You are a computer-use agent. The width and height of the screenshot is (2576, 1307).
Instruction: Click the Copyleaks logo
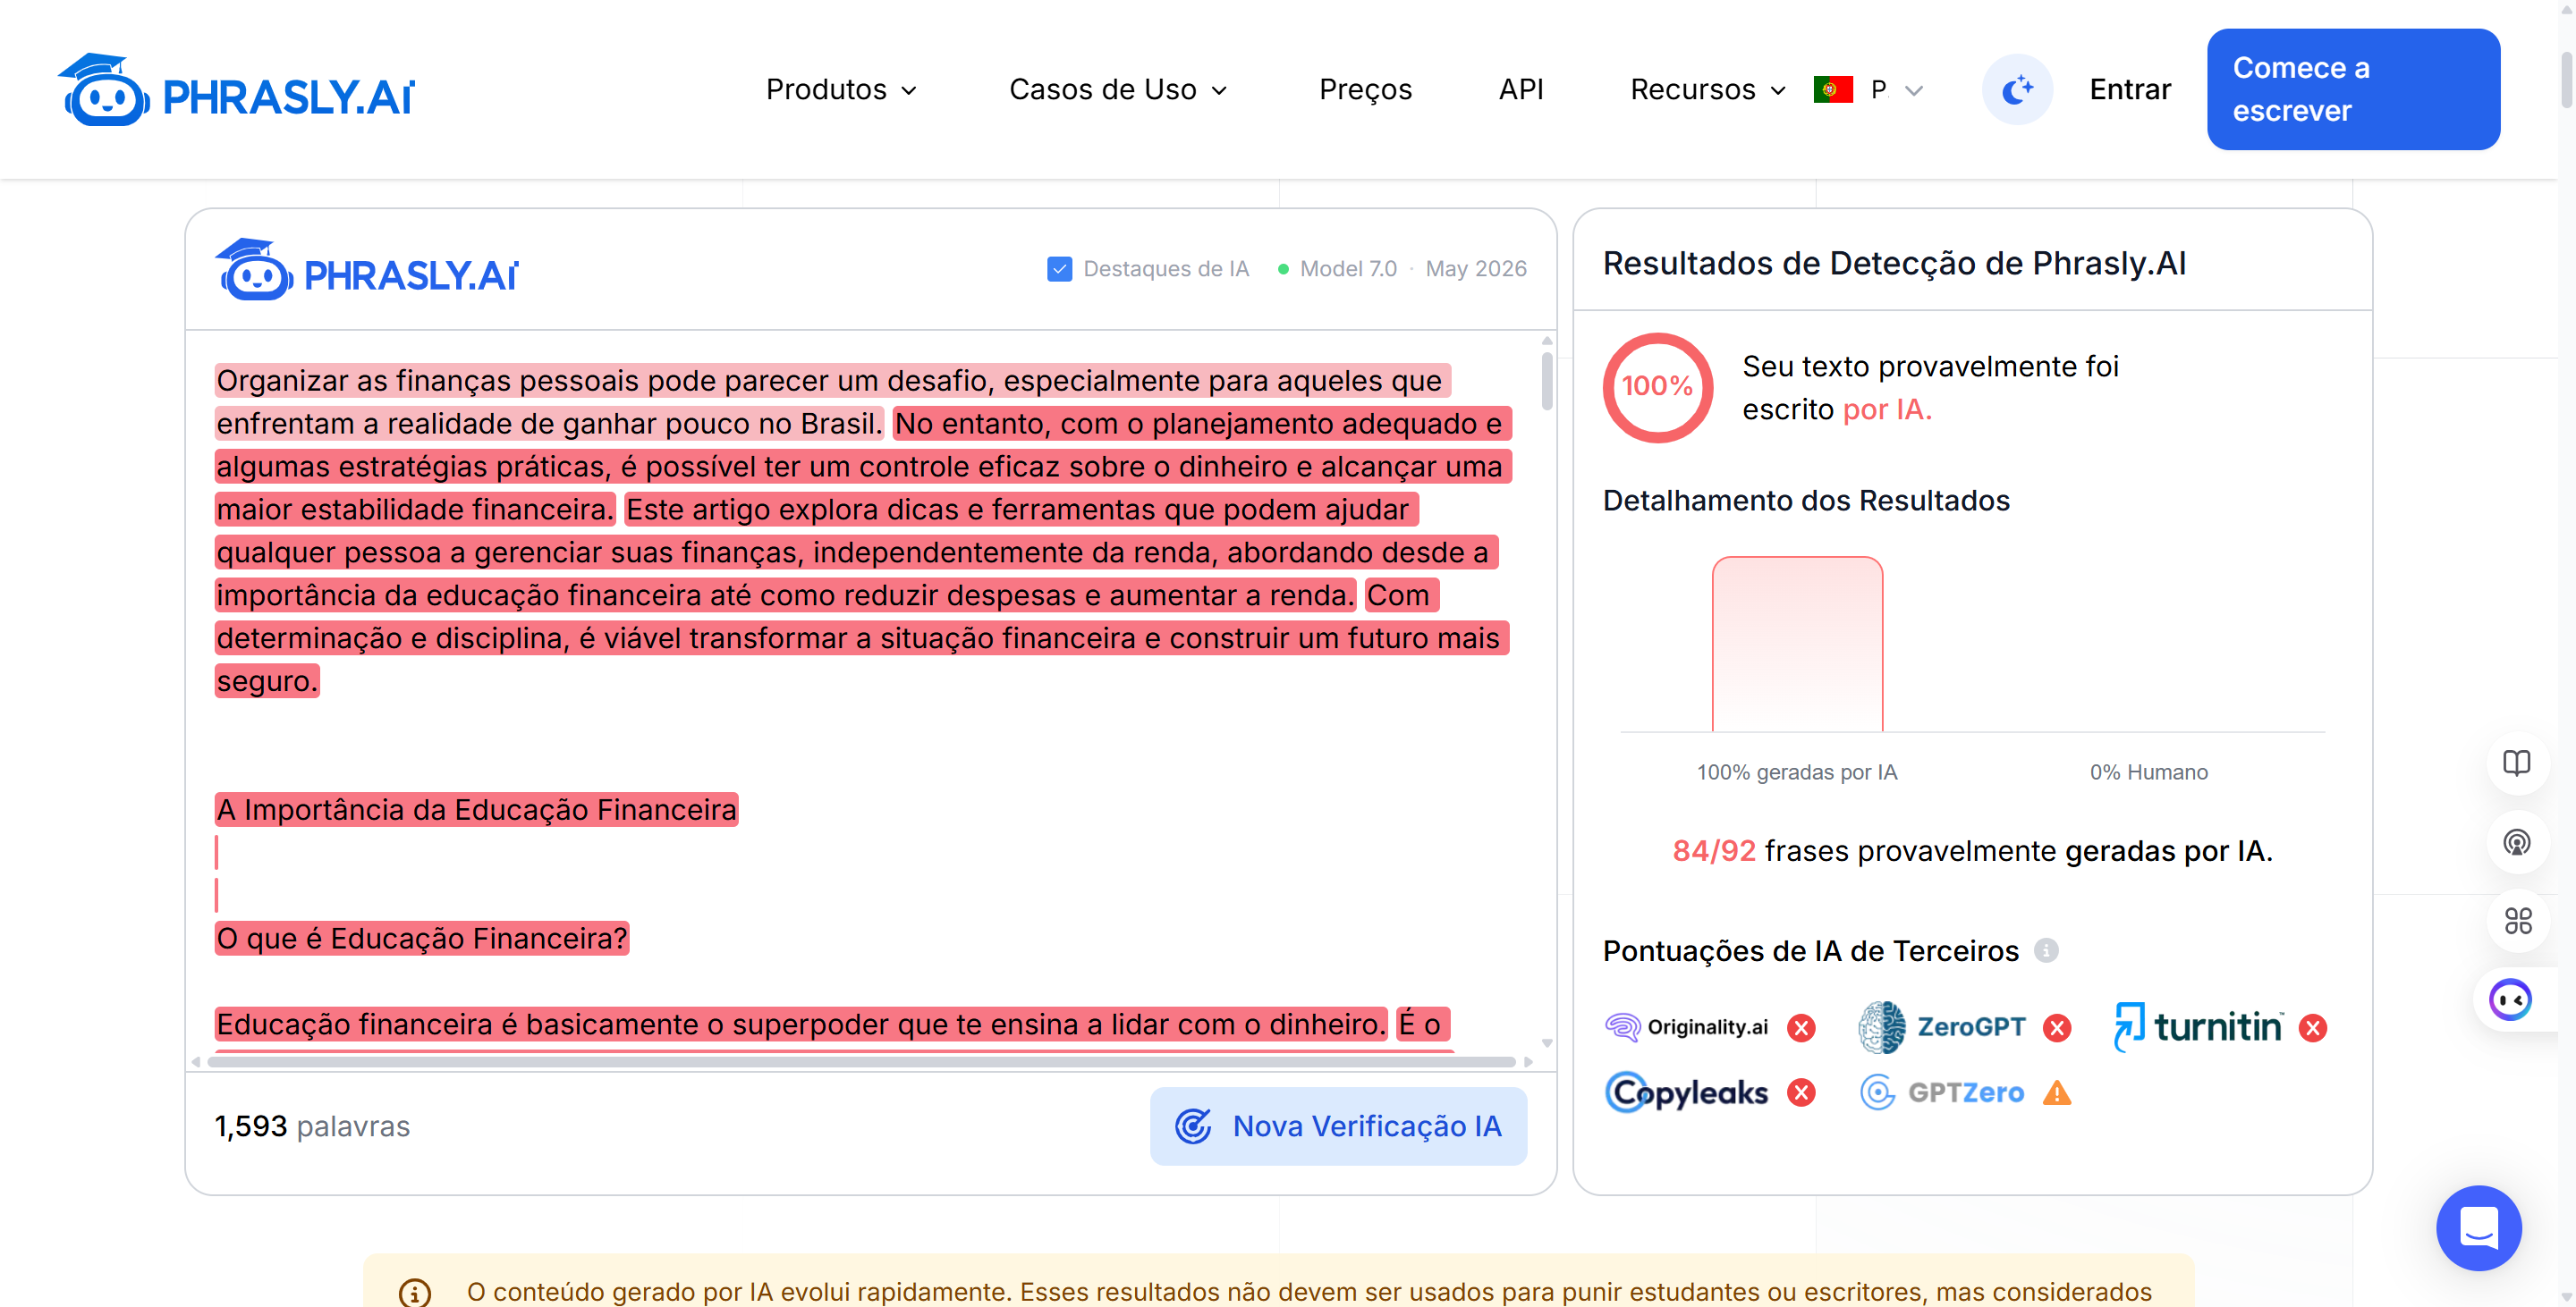click(x=1686, y=1092)
